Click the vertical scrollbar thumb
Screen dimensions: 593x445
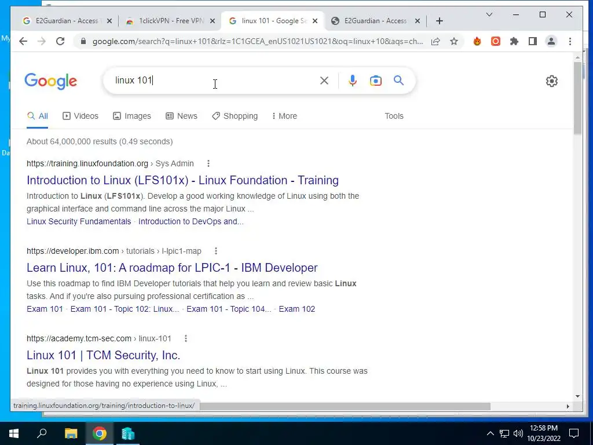tap(577, 97)
